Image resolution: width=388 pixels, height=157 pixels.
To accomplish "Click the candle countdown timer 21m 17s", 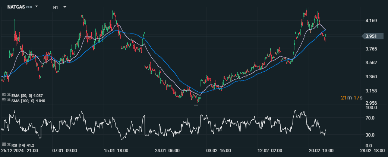I will (352, 98).
